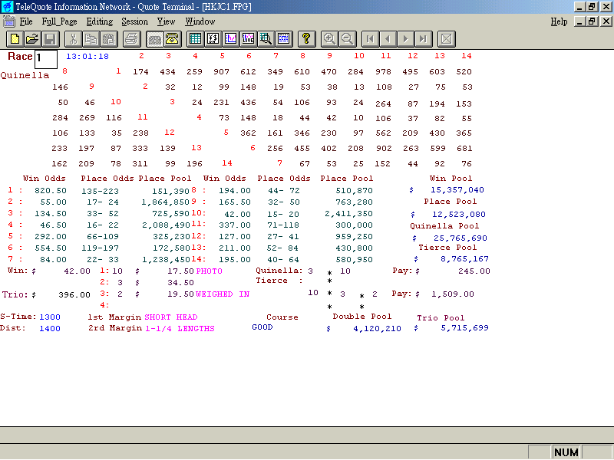Click the Race number input box
614x460 pixels.
(46, 59)
